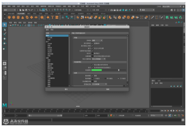
Task: Click Save button in the Preferences window
Action: click(x=66, y=89)
